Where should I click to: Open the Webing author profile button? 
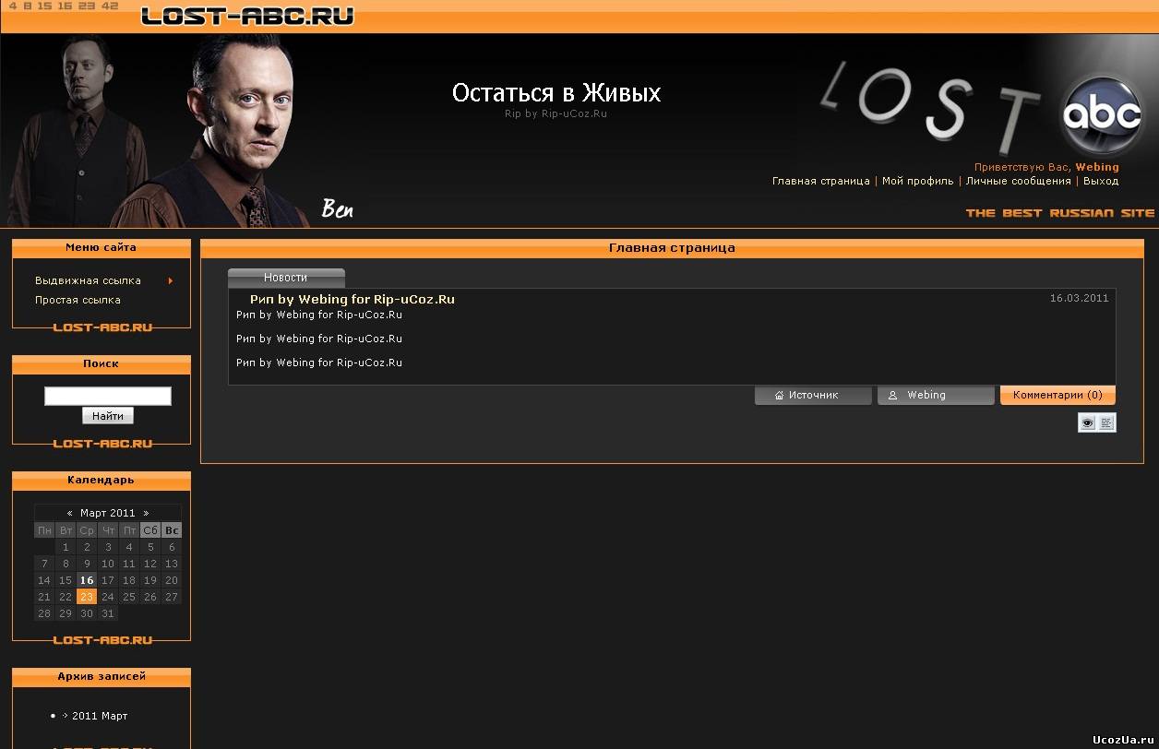[x=936, y=395]
